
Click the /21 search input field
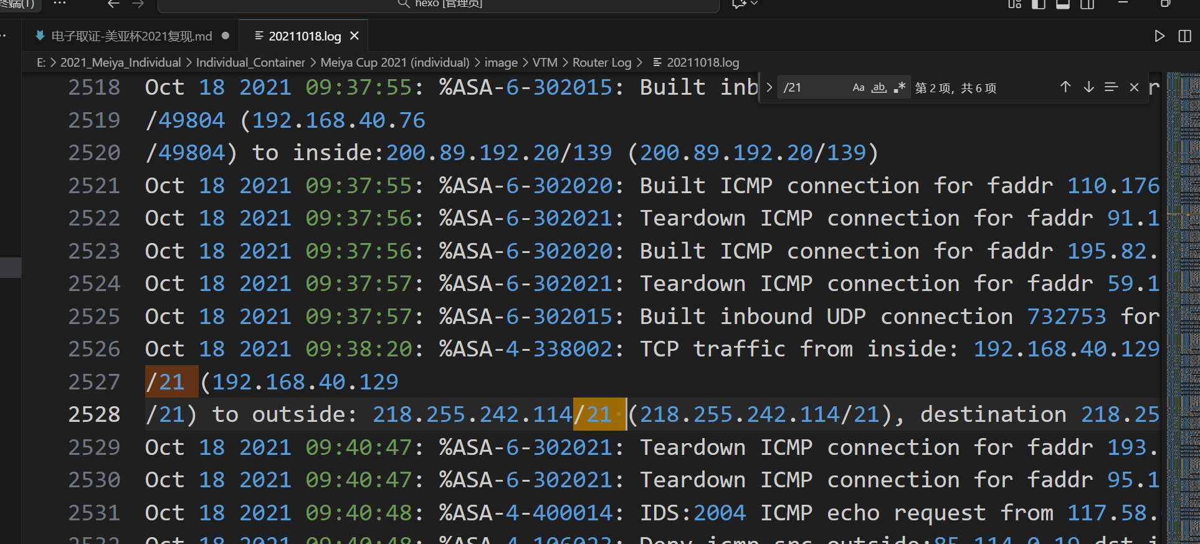tap(814, 88)
